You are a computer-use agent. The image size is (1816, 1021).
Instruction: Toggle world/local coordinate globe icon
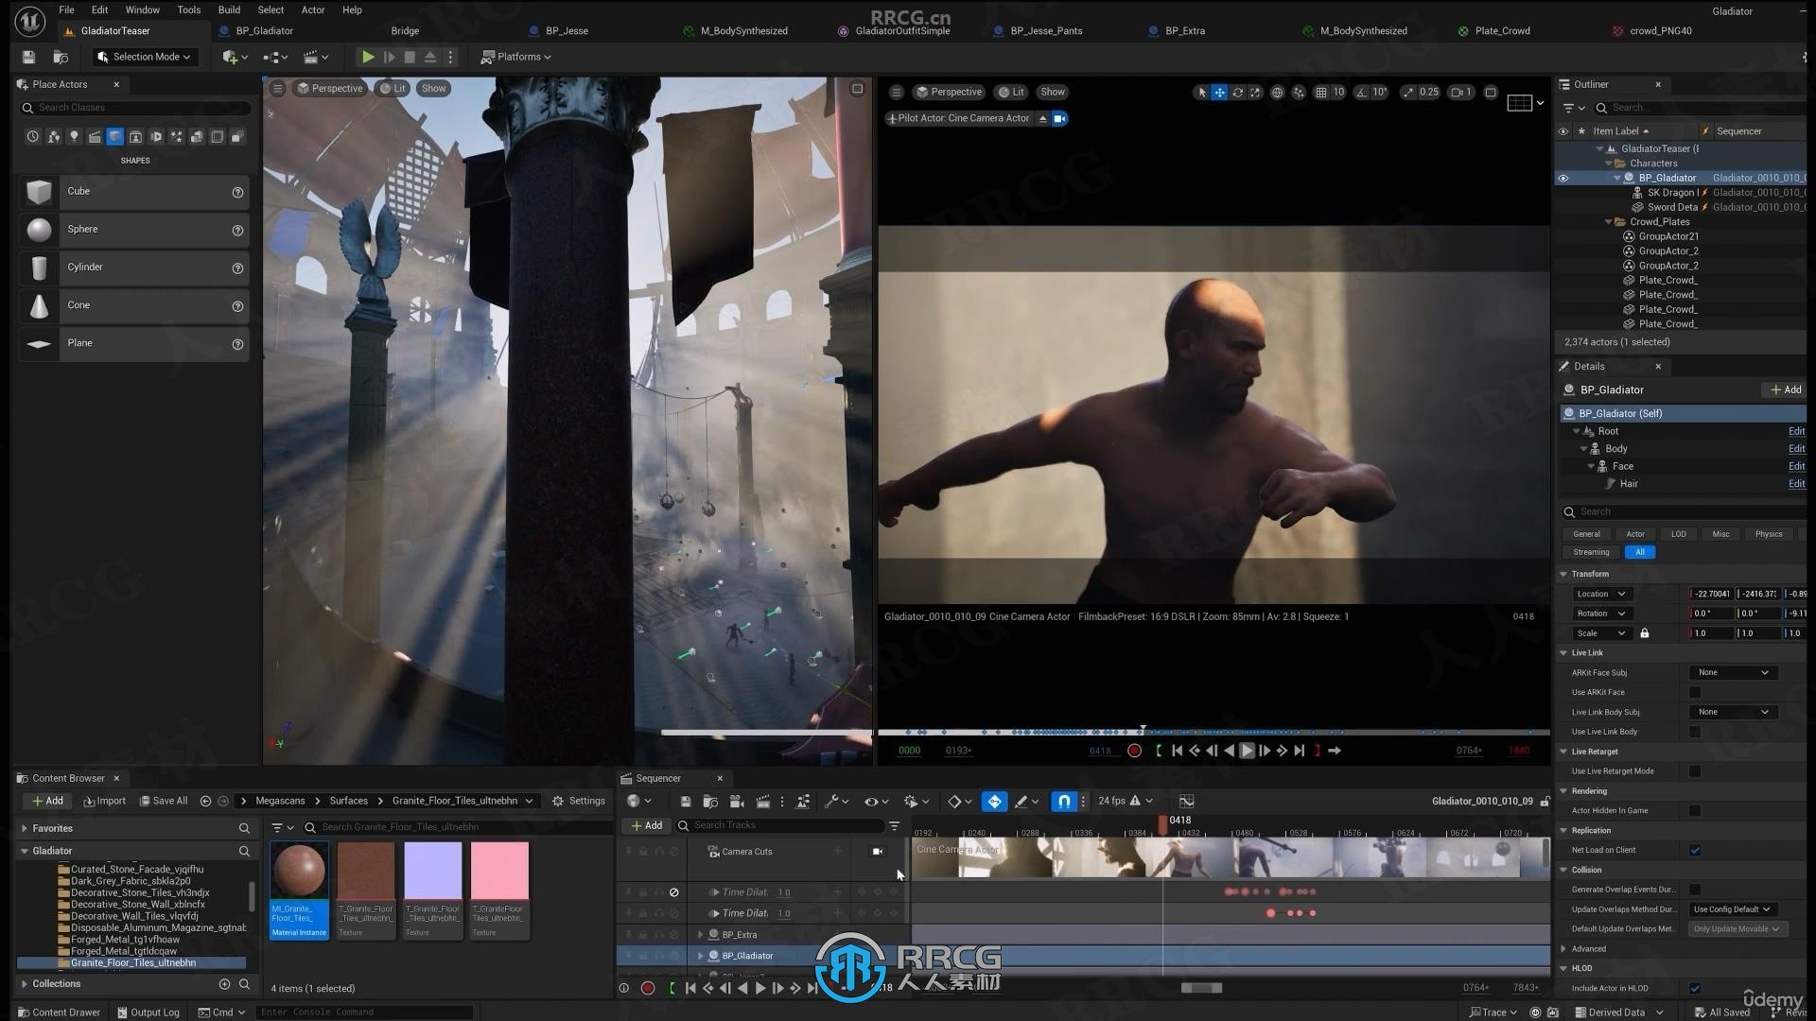1277,92
